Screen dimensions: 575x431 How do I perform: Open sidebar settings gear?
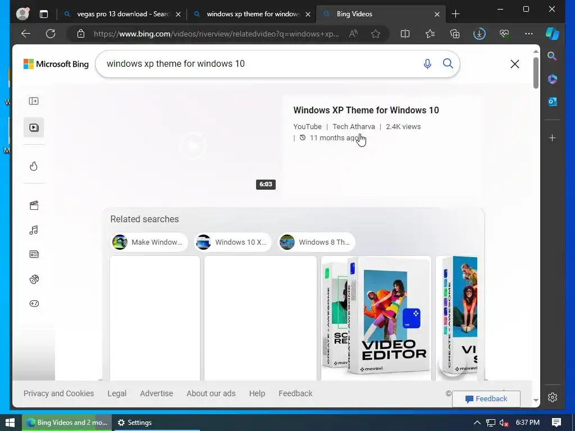pyautogui.click(x=553, y=397)
